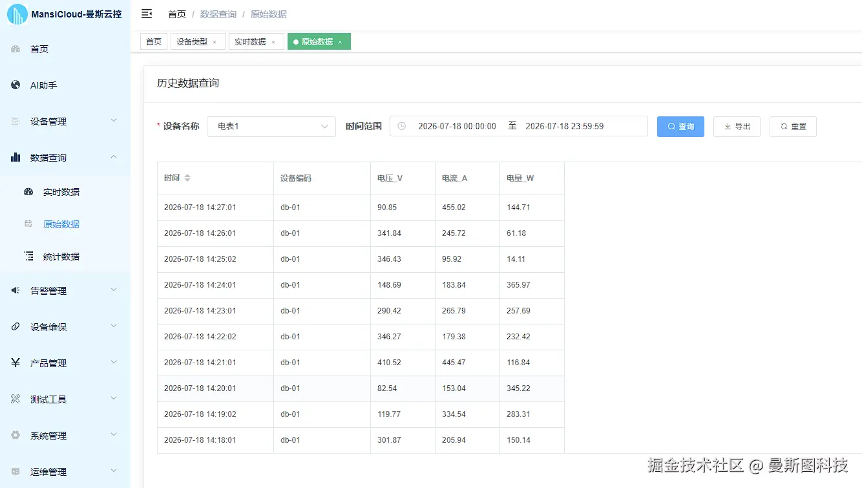Close the 设备类型 tab

click(x=215, y=42)
